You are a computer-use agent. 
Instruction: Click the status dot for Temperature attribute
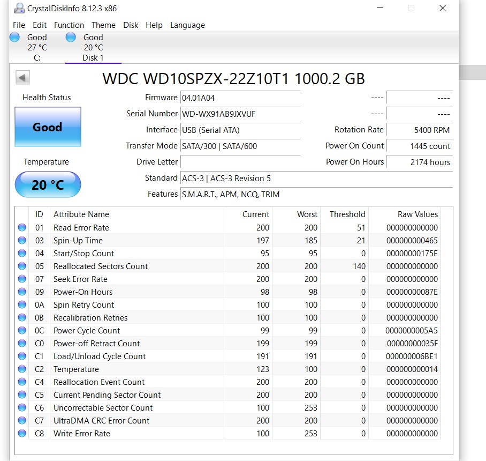22,369
